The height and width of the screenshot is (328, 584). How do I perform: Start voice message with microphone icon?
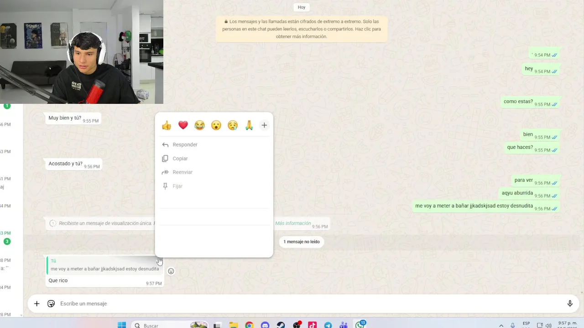pyautogui.click(x=570, y=303)
